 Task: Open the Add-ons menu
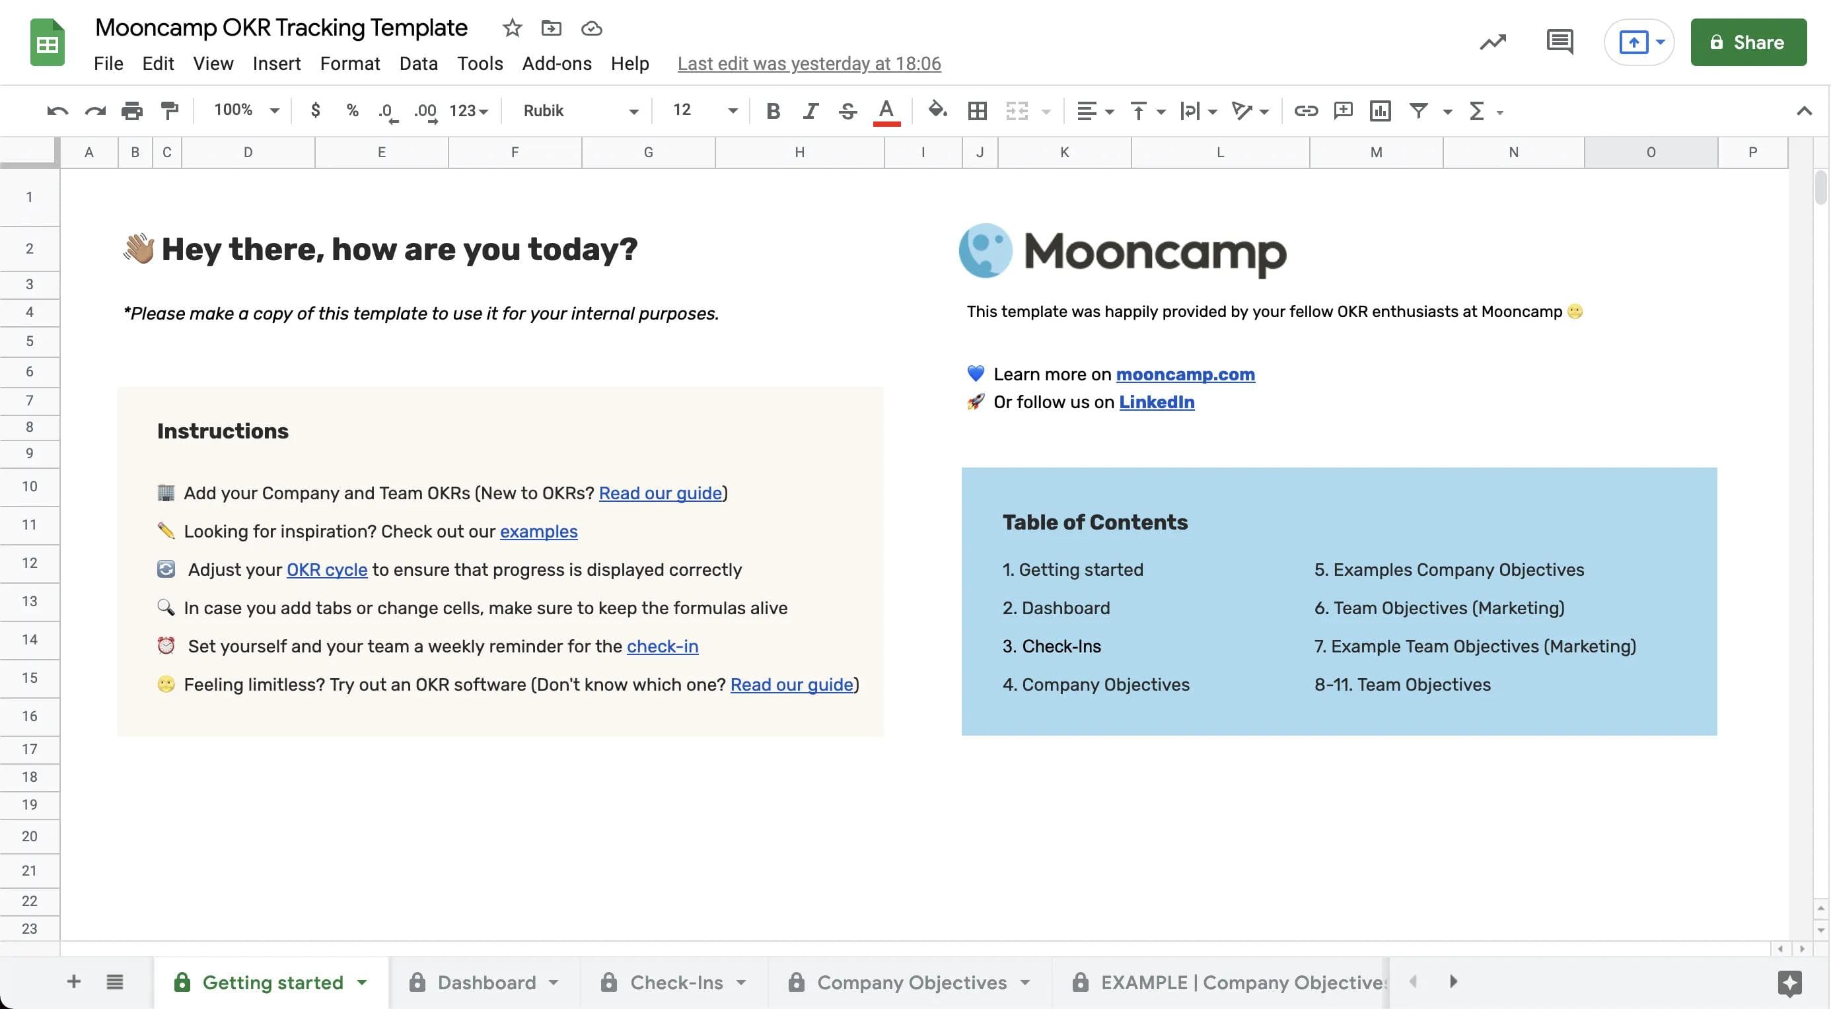[557, 63]
